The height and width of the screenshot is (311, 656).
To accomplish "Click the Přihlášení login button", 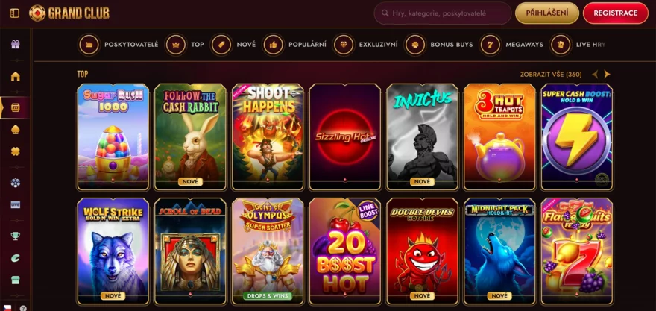I will point(547,13).
